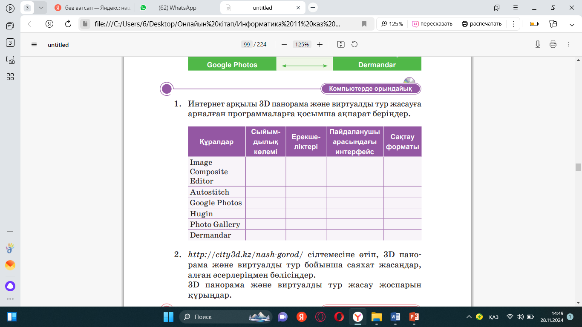Open Yandex Mail icon in sidebar
The height and width of the screenshot is (327, 582).
(10, 265)
